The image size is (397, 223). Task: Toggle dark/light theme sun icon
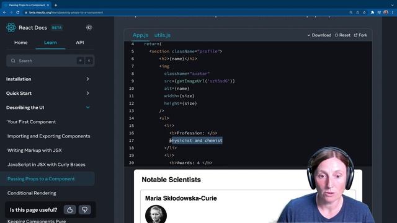point(89,27)
